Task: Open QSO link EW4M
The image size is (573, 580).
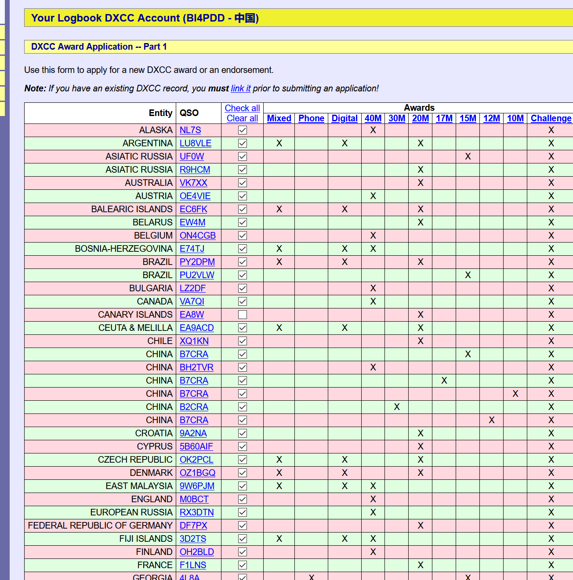Action: 192,222
